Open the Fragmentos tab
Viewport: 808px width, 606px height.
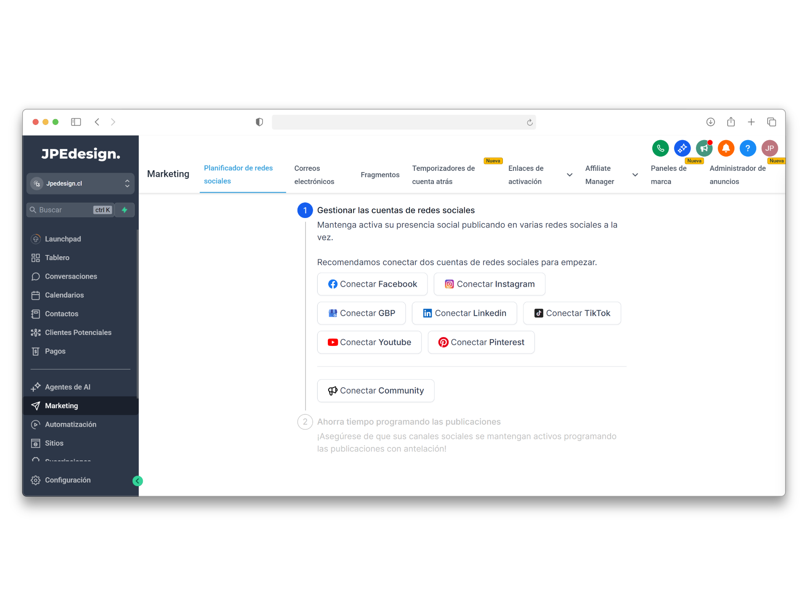click(x=380, y=175)
